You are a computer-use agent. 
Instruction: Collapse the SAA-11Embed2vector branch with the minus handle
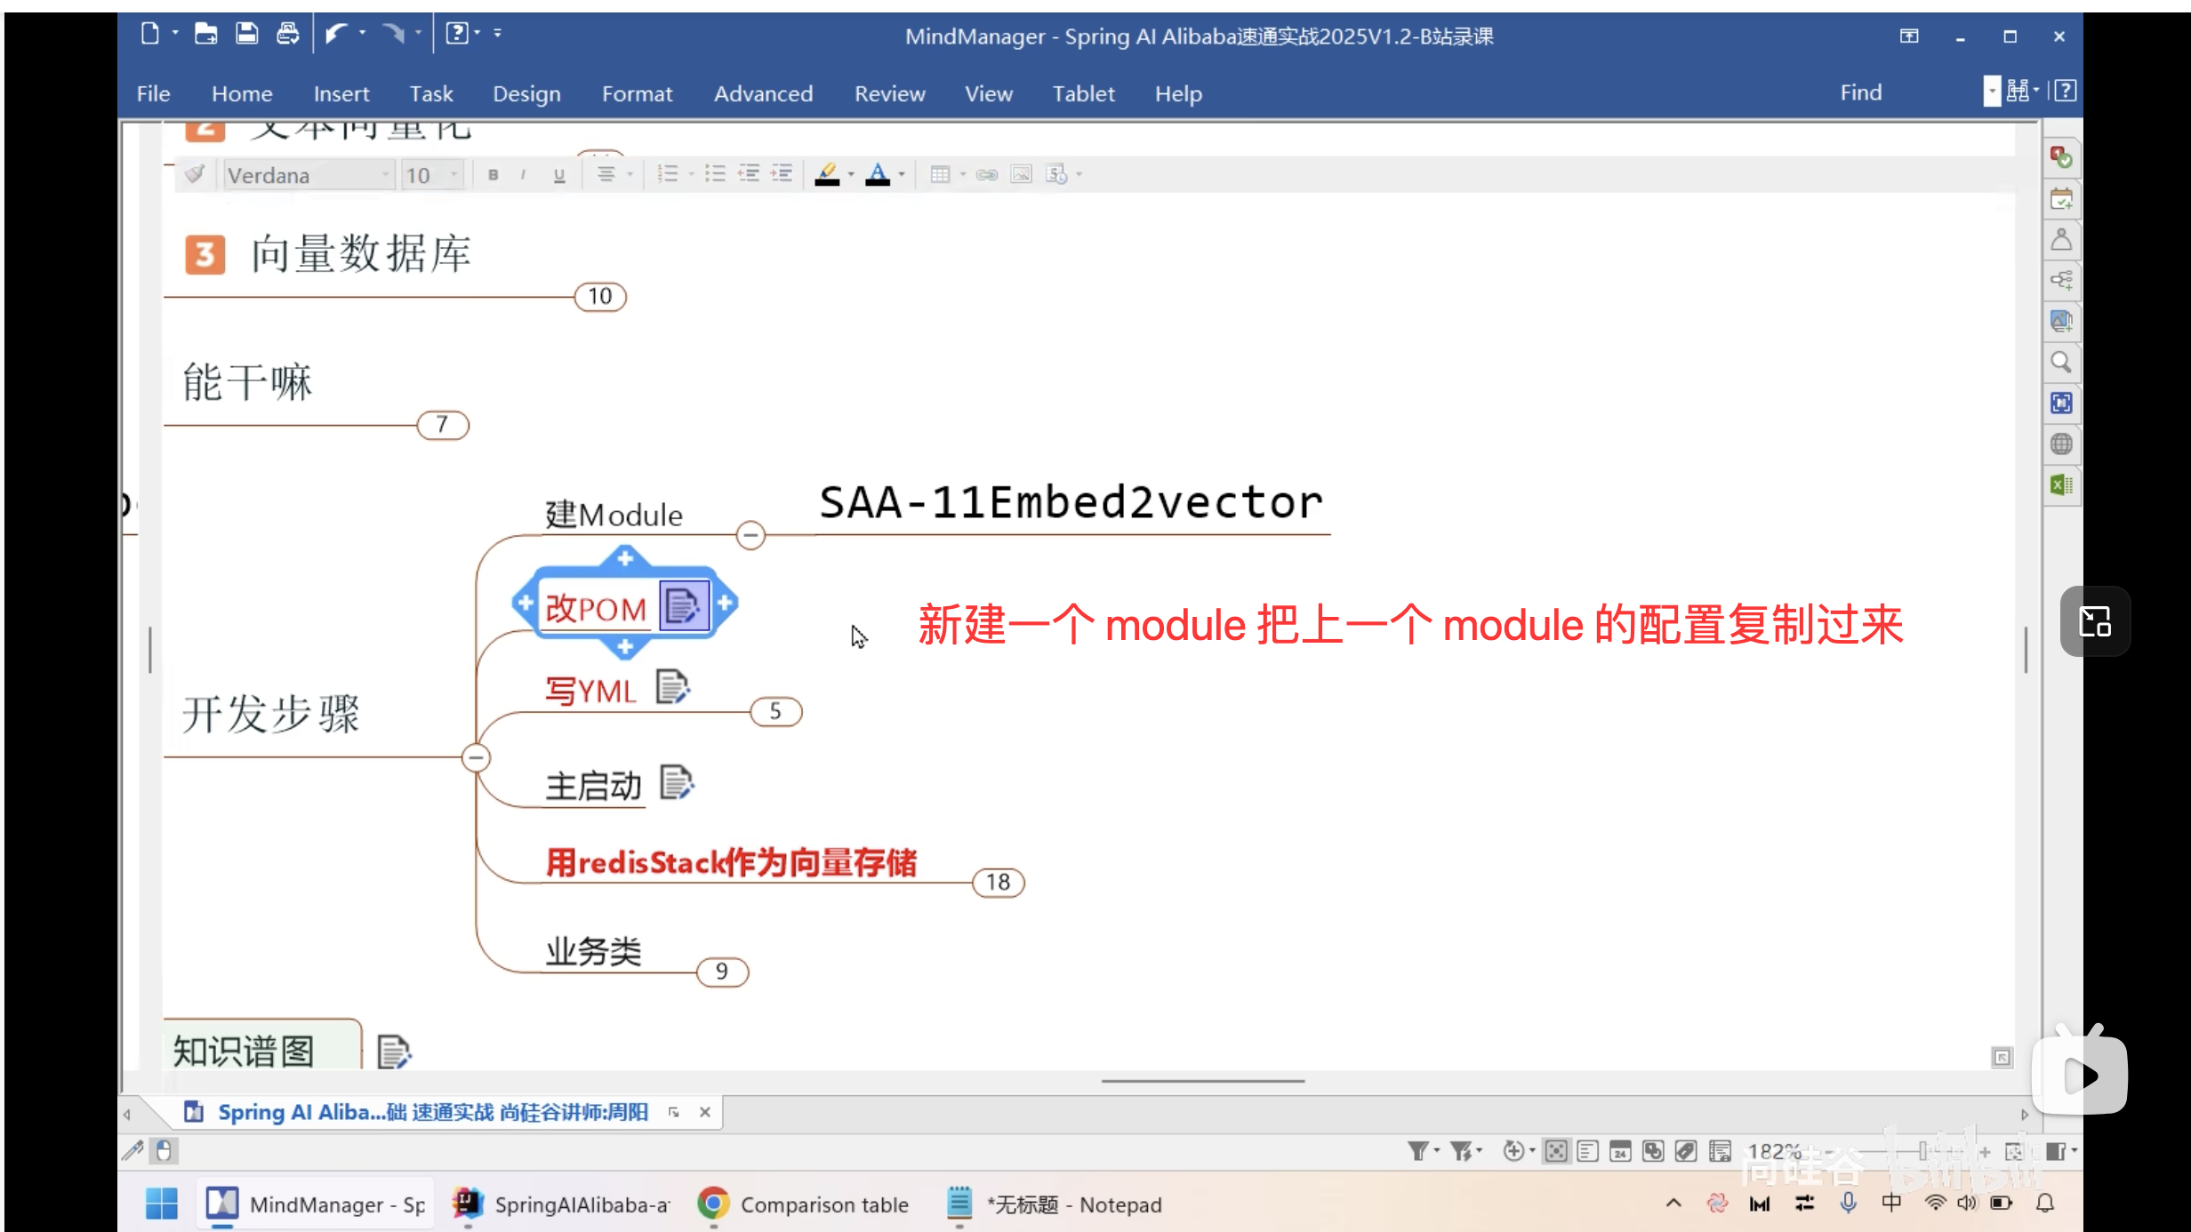pyautogui.click(x=750, y=535)
